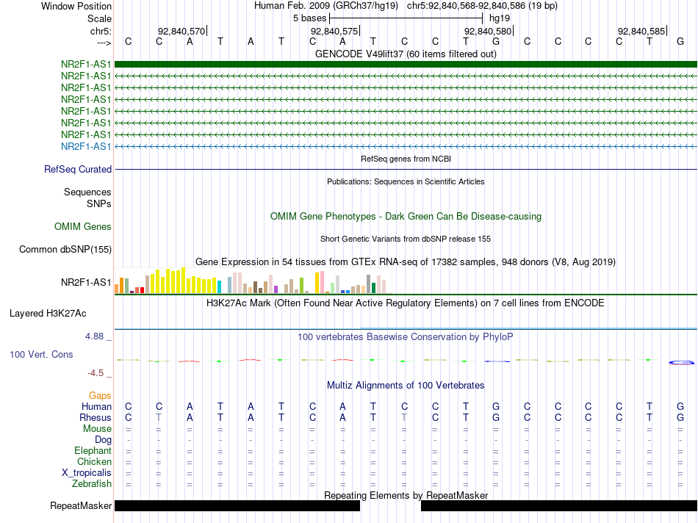
Task: Select the Chicken alignment row label
Action: [x=94, y=461]
